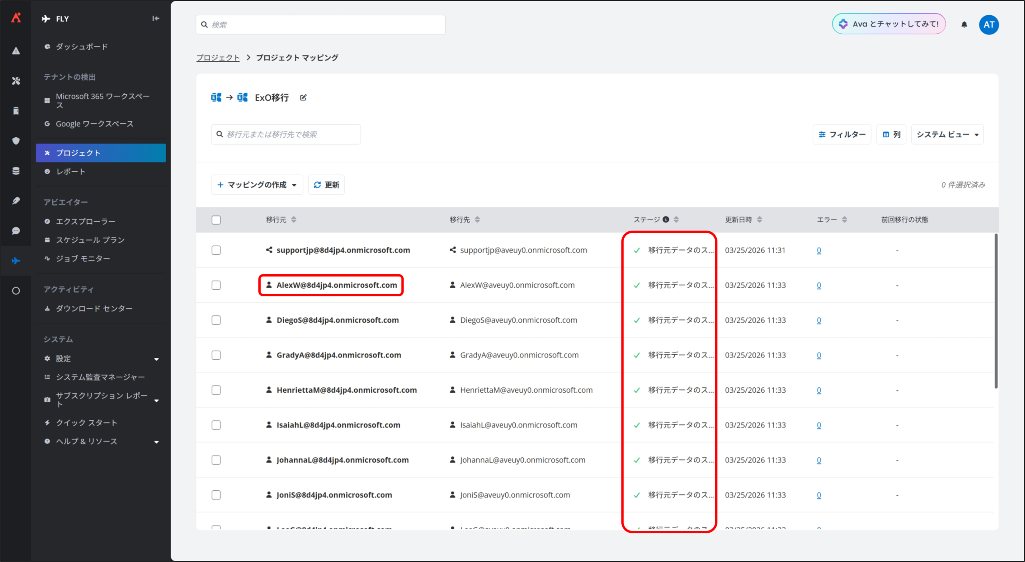The image size is (1025, 562).
Task: Go to ダッシュボード in sidebar
Action: coord(82,47)
